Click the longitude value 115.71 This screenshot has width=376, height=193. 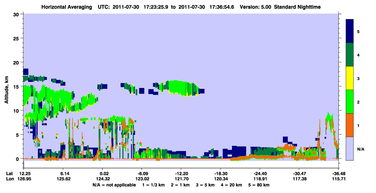(339, 179)
